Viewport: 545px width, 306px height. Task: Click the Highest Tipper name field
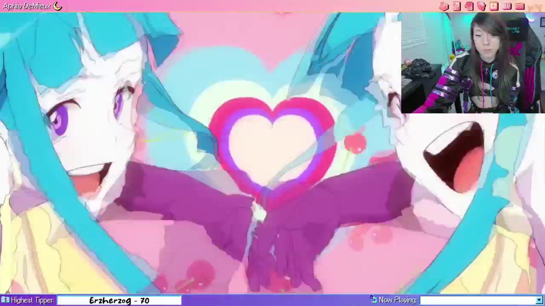coord(119,300)
